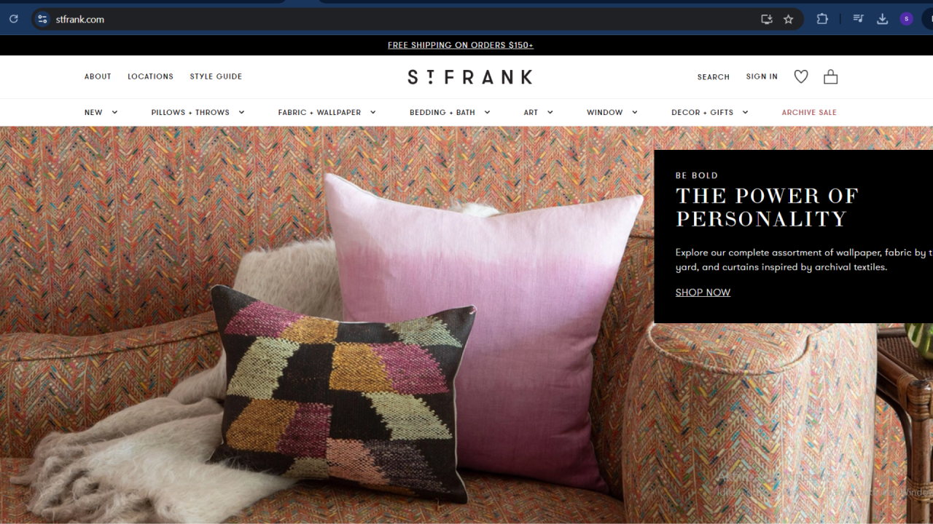This screenshot has width=933, height=524.
Task: Expand the Fabric + Wallpaper menu chevron
Action: point(372,112)
